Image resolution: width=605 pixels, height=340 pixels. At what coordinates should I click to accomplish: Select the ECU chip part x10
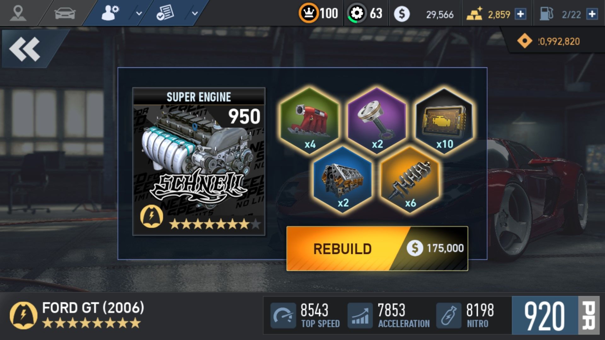tap(444, 121)
